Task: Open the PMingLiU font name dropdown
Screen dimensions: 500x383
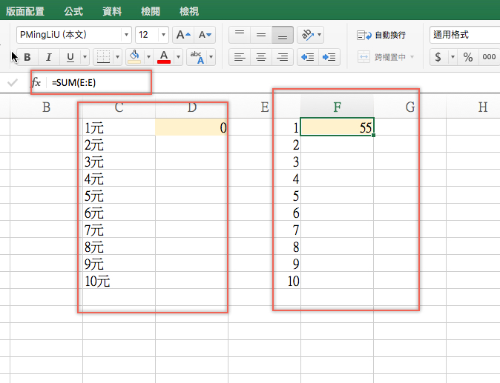Action: [126, 35]
